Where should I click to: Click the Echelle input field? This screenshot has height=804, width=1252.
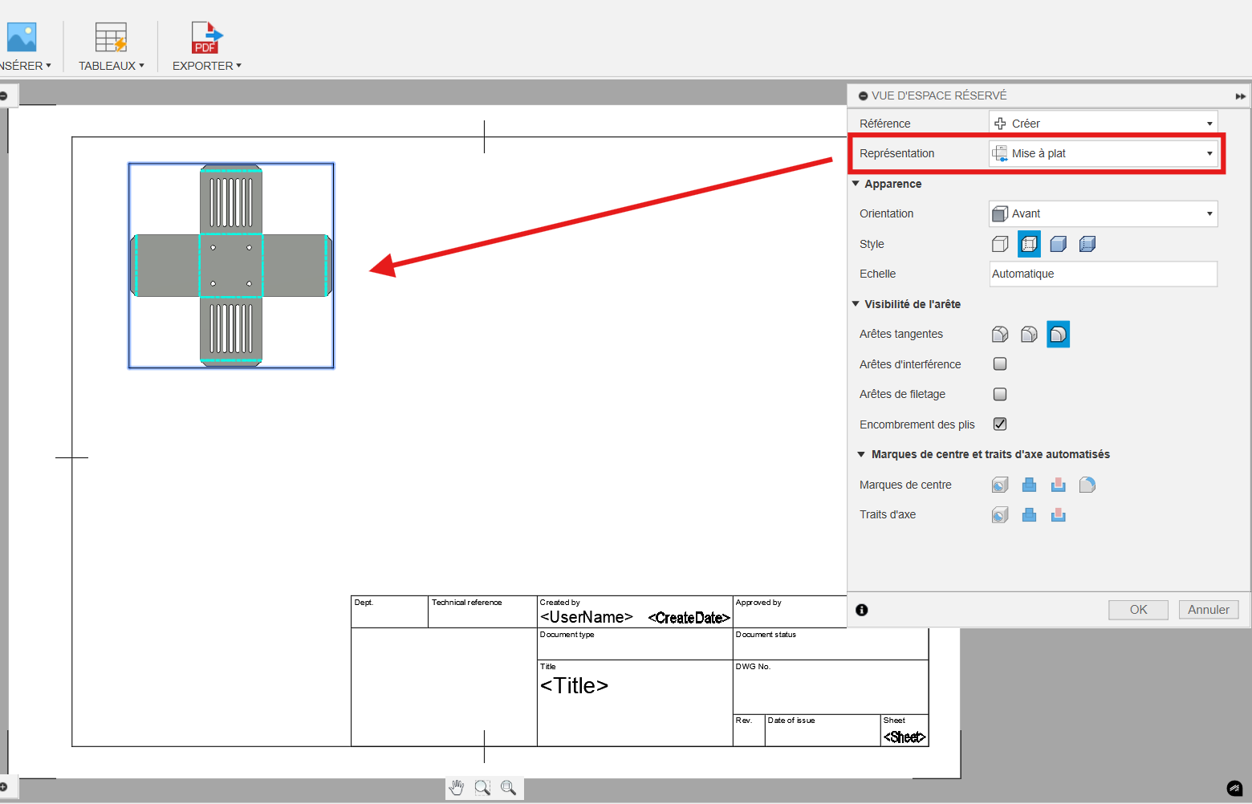point(1103,274)
